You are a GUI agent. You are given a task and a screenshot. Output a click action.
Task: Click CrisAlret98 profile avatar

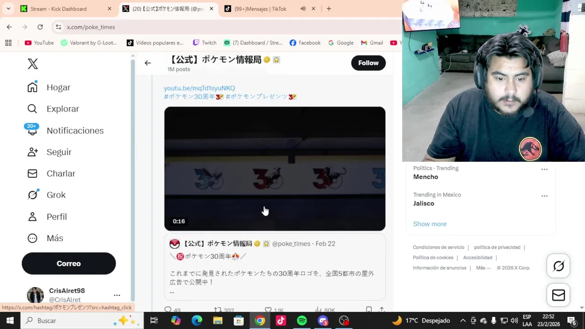coord(35,295)
